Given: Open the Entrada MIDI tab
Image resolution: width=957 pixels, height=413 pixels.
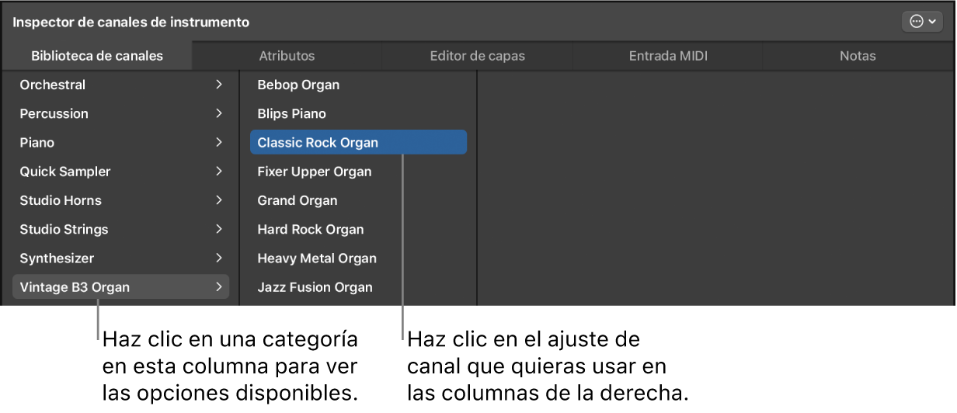Looking at the screenshot, I should pos(668,56).
